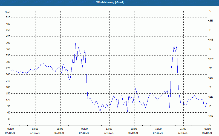Click the "SE" compass label level with 120

pyautogui.click(x=211, y=97)
